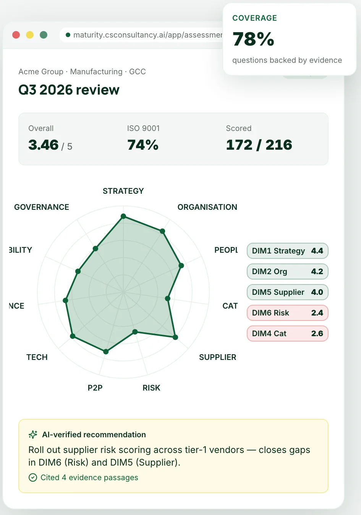Click the CAT axis label
Viewport: 361px width, 515px height.
point(230,306)
